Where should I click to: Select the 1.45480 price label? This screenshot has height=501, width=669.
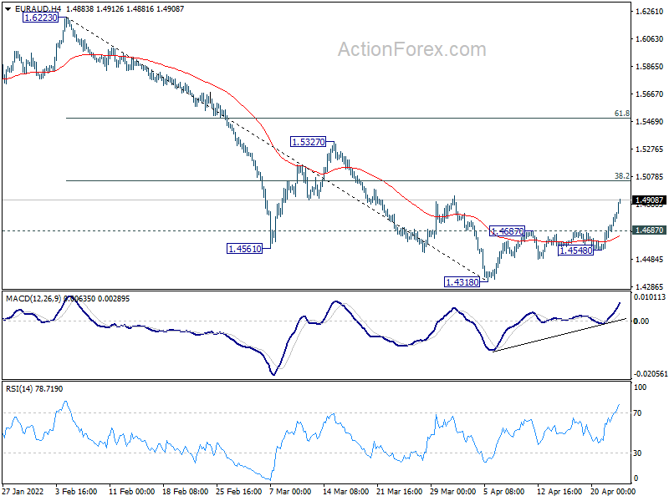click(x=575, y=250)
